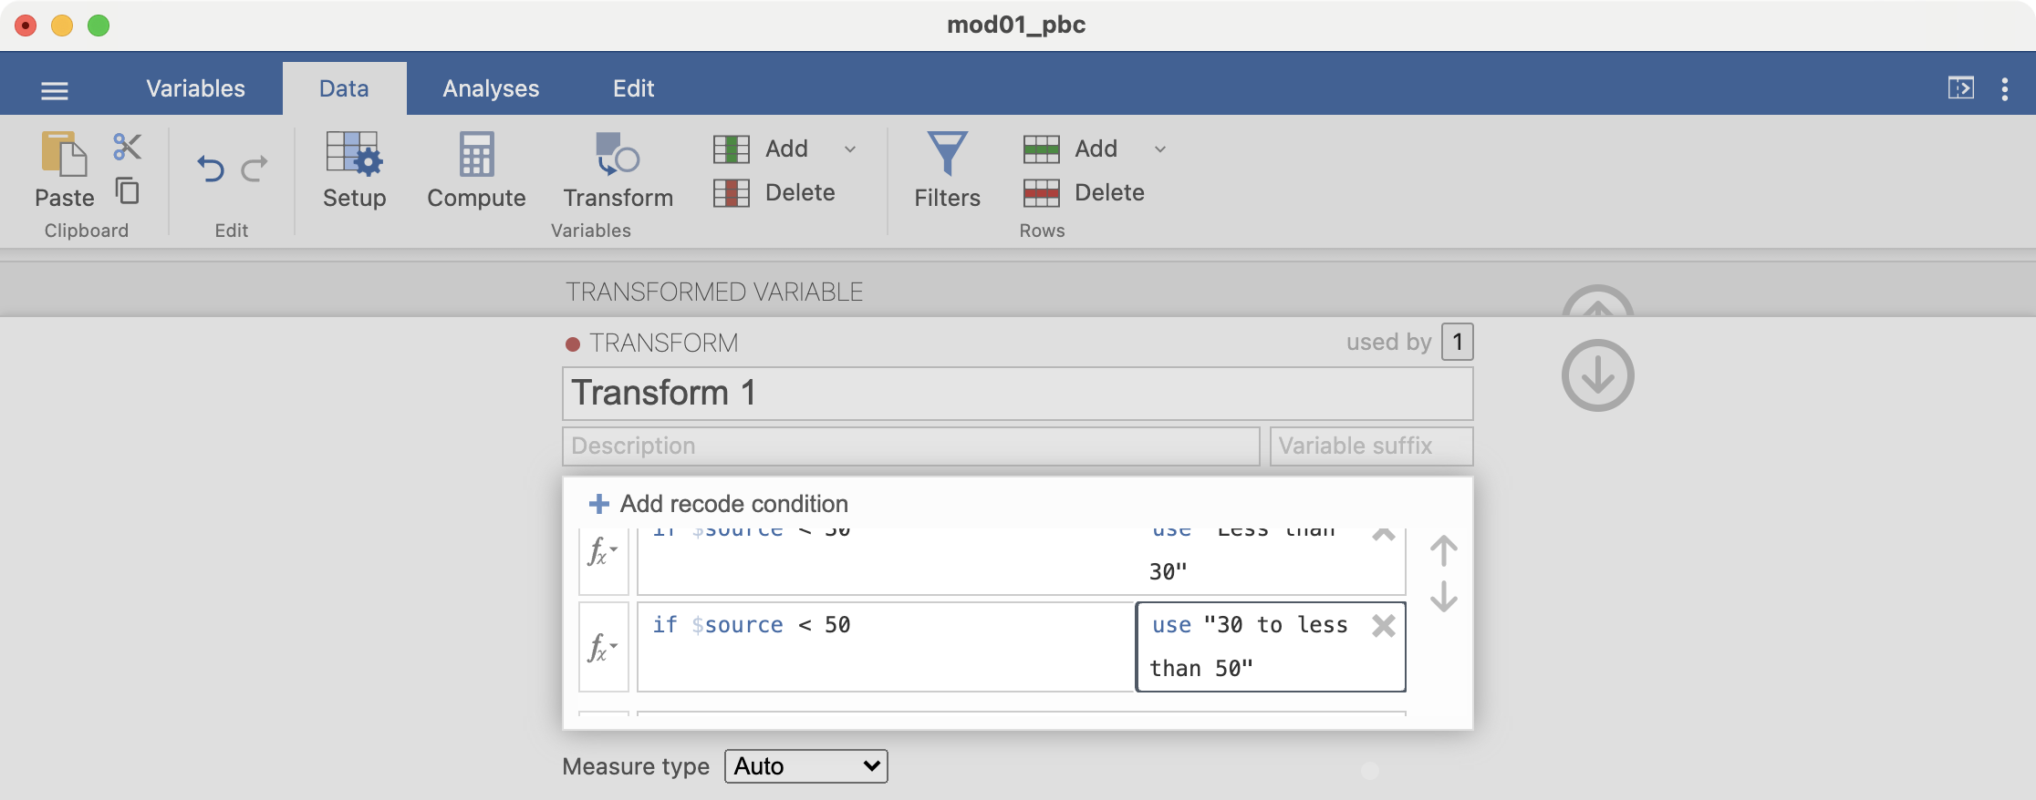The width and height of the screenshot is (2036, 800).
Task: Click the Description input field
Action: [910, 446]
